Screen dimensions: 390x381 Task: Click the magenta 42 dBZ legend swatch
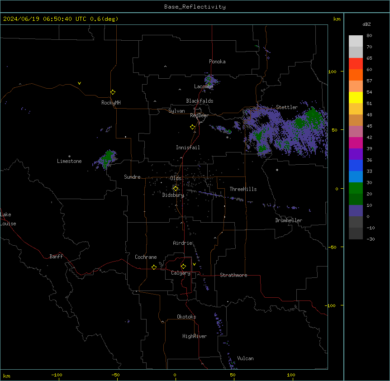tap(356, 143)
